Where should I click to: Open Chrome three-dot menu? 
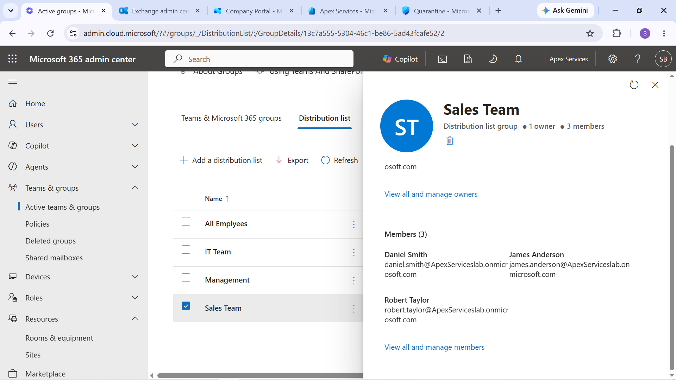pyautogui.click(x=664, y=33)
